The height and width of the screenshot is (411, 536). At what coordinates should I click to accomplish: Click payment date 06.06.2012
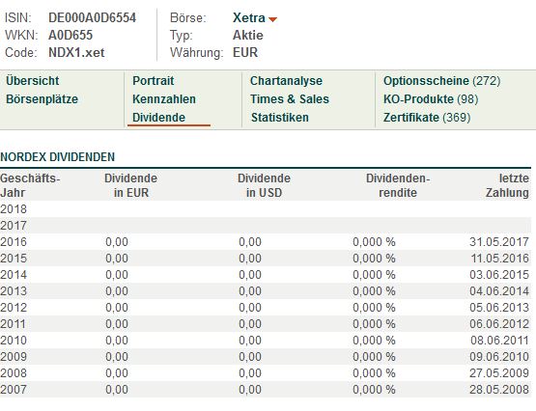click(x=499, y=323)
